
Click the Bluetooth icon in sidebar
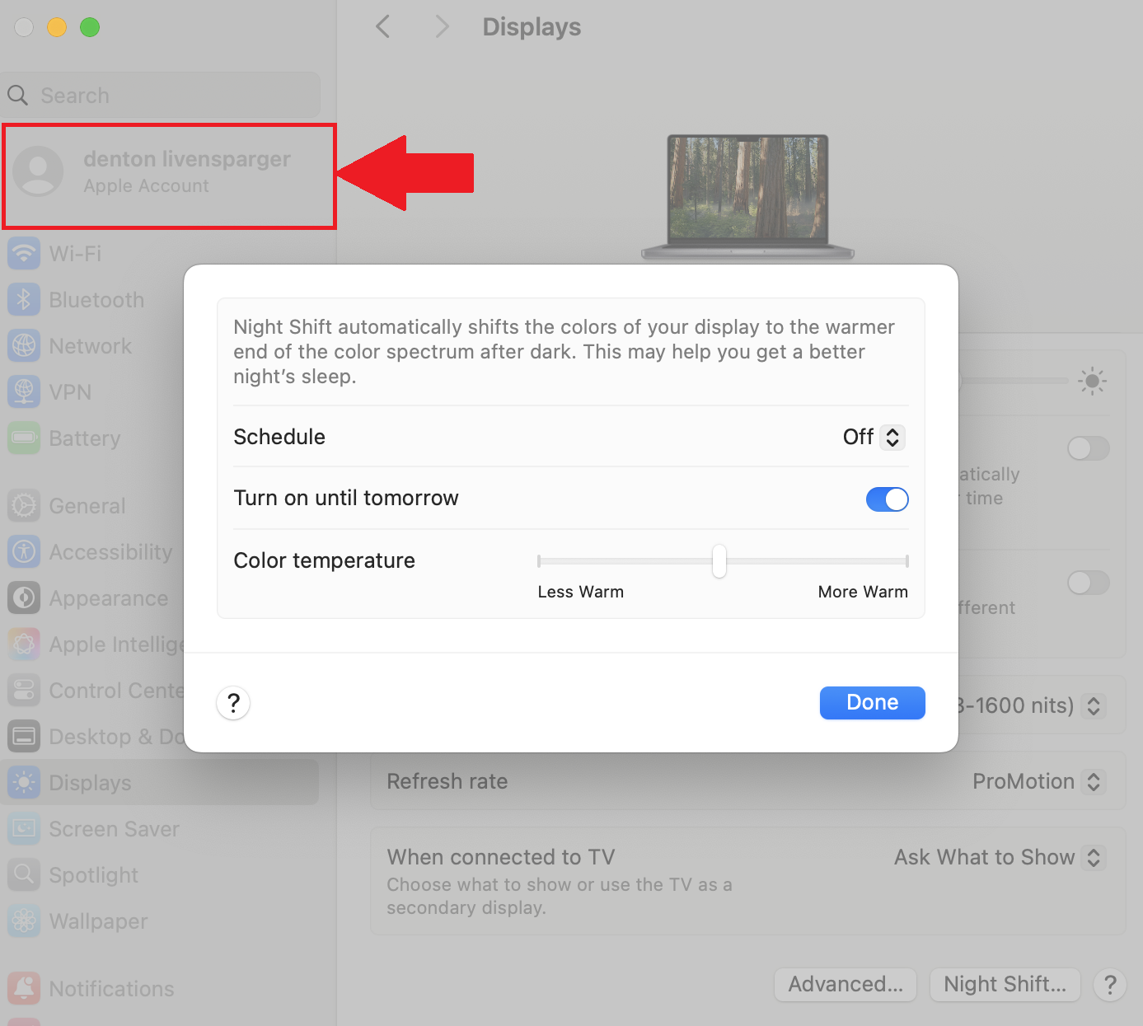click(24, 299)
